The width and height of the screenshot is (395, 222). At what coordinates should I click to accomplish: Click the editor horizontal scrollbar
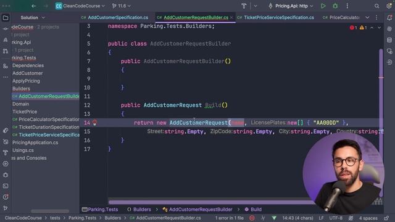(x=212, y=202)
